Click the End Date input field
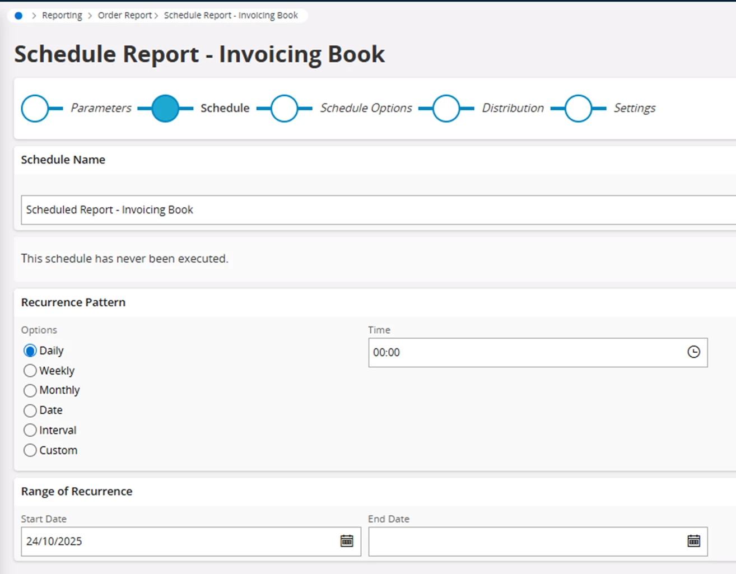The width and height of the screenshot is (736, 574). (x=521, y=542)
